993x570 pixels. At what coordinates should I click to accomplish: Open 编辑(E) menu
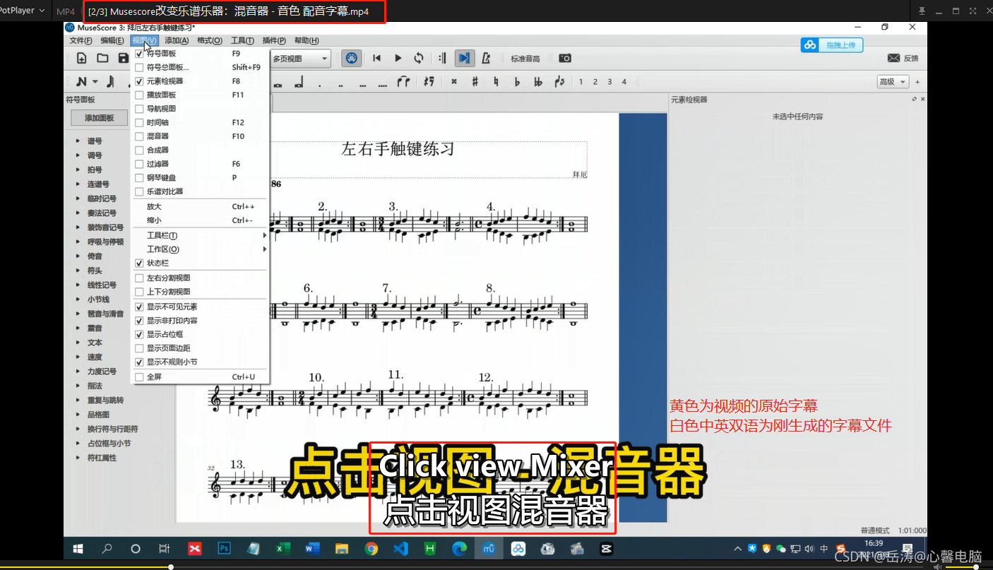(x=112, y=41)
